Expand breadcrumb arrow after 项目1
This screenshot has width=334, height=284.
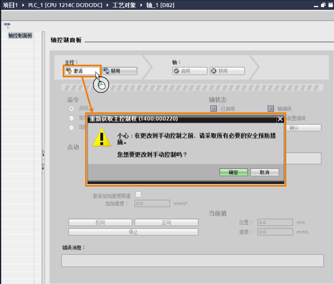pyautogui.click(x=23, y=5)
